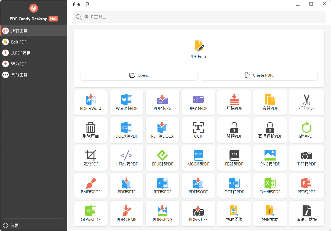Open the PDF转DOCX tool

(162, 130)
